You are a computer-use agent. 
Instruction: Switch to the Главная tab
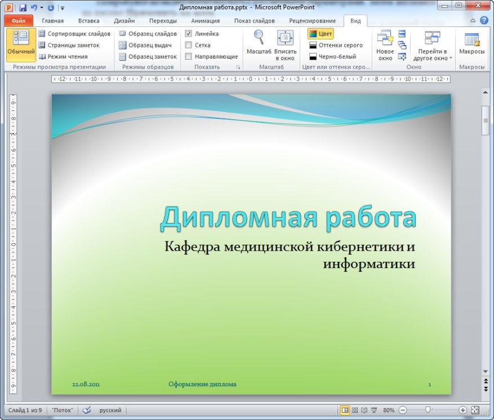pyautogui.click(x=52, y=21)
